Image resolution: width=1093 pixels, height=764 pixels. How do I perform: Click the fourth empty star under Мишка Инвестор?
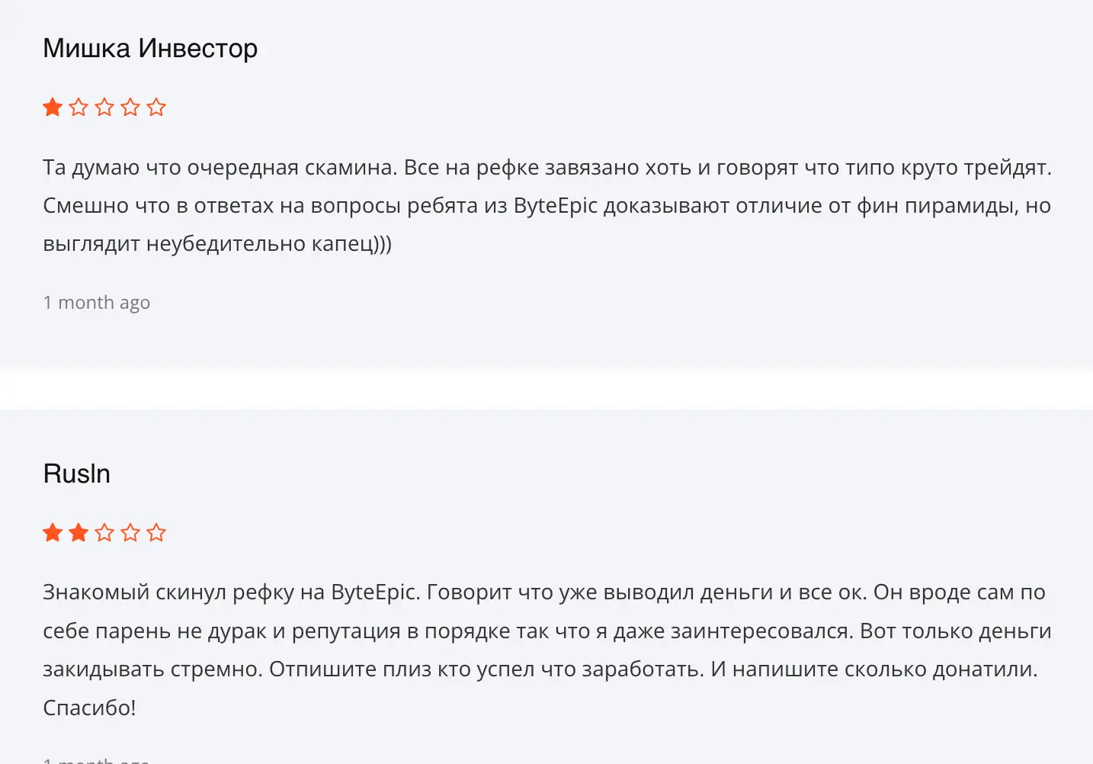pos(130,108)
